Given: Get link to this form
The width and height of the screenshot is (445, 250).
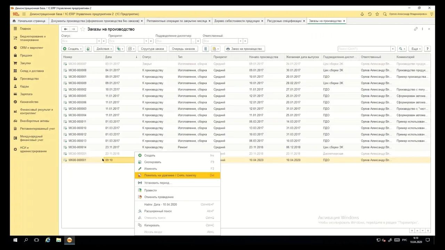Looking at the screenshot, I should pyautogui.click(x=416, y=29).
